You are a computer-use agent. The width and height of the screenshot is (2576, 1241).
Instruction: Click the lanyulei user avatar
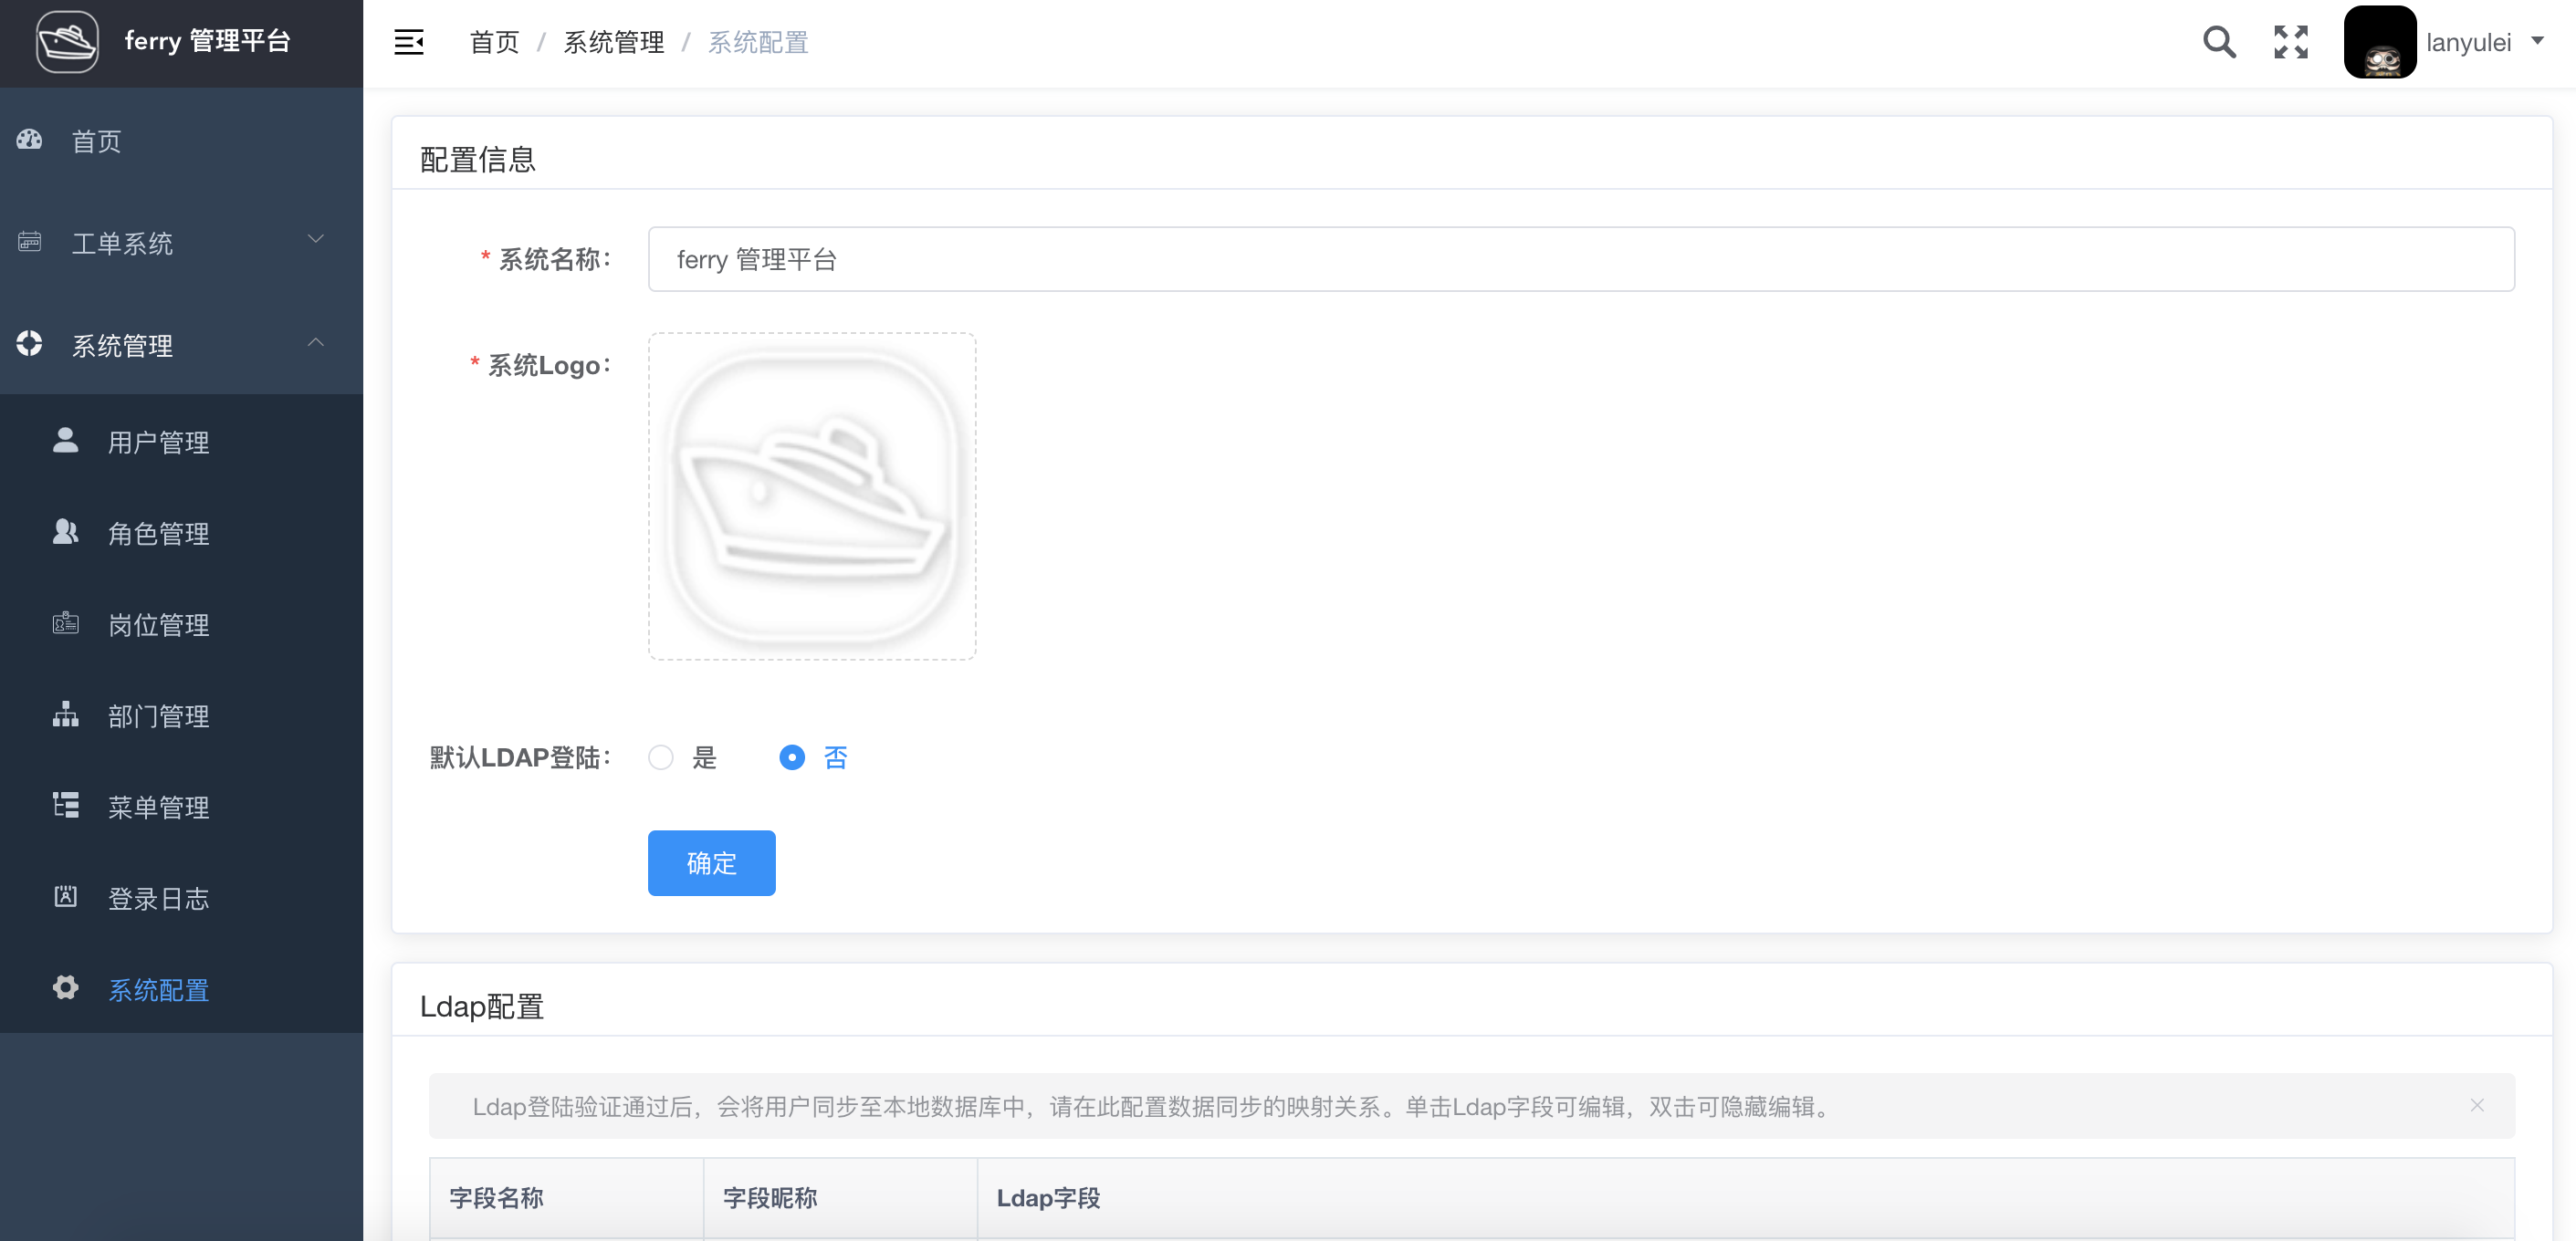click(2380, 42)
